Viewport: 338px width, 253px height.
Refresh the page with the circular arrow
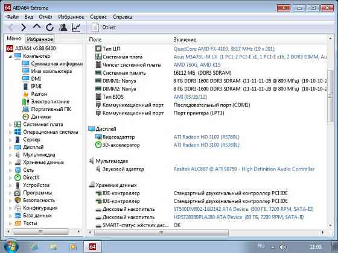(x=49, y=28)
